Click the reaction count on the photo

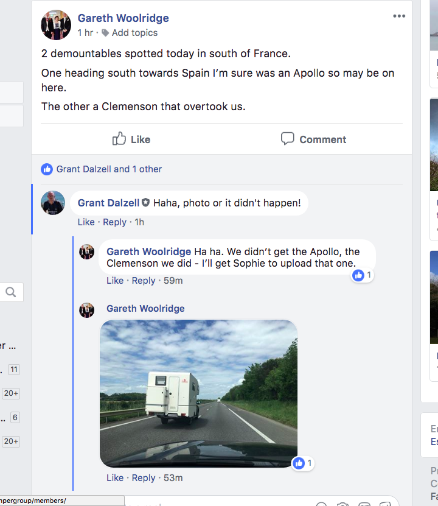pos(303,463)
